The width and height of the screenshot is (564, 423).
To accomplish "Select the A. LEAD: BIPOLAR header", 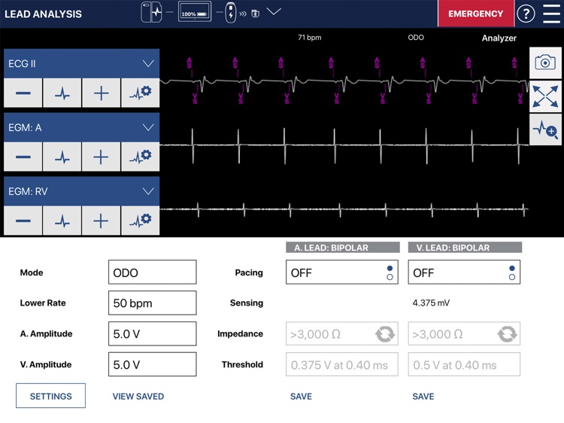I will click(x=343, y=248).
